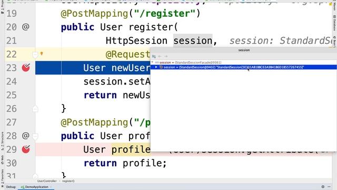Click the "/register" string on line 19
Viewport: 337px width, 190px height.
pyautogui.click(x=164, y=14)
